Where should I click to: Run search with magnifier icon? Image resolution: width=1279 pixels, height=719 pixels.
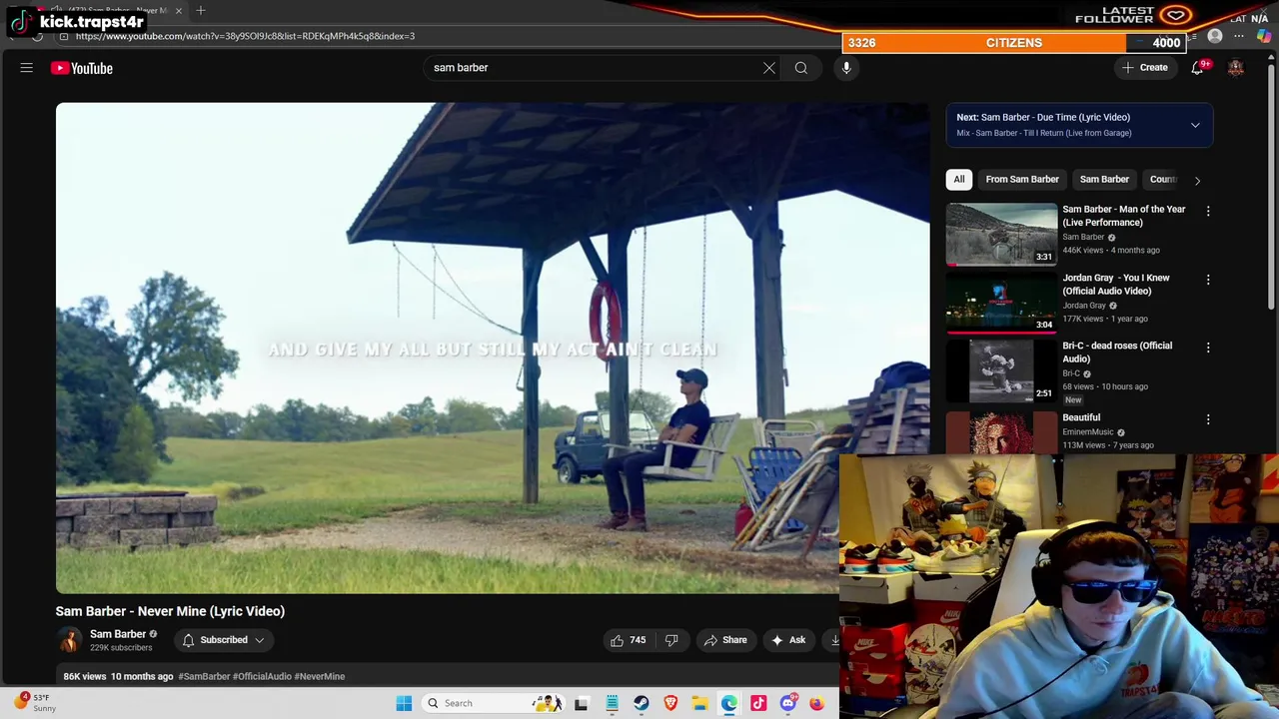(801, 68)
